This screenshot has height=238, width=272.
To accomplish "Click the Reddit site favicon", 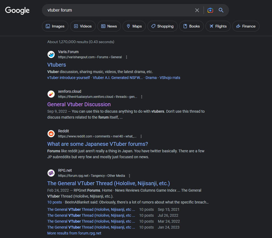I will (51, 134).
